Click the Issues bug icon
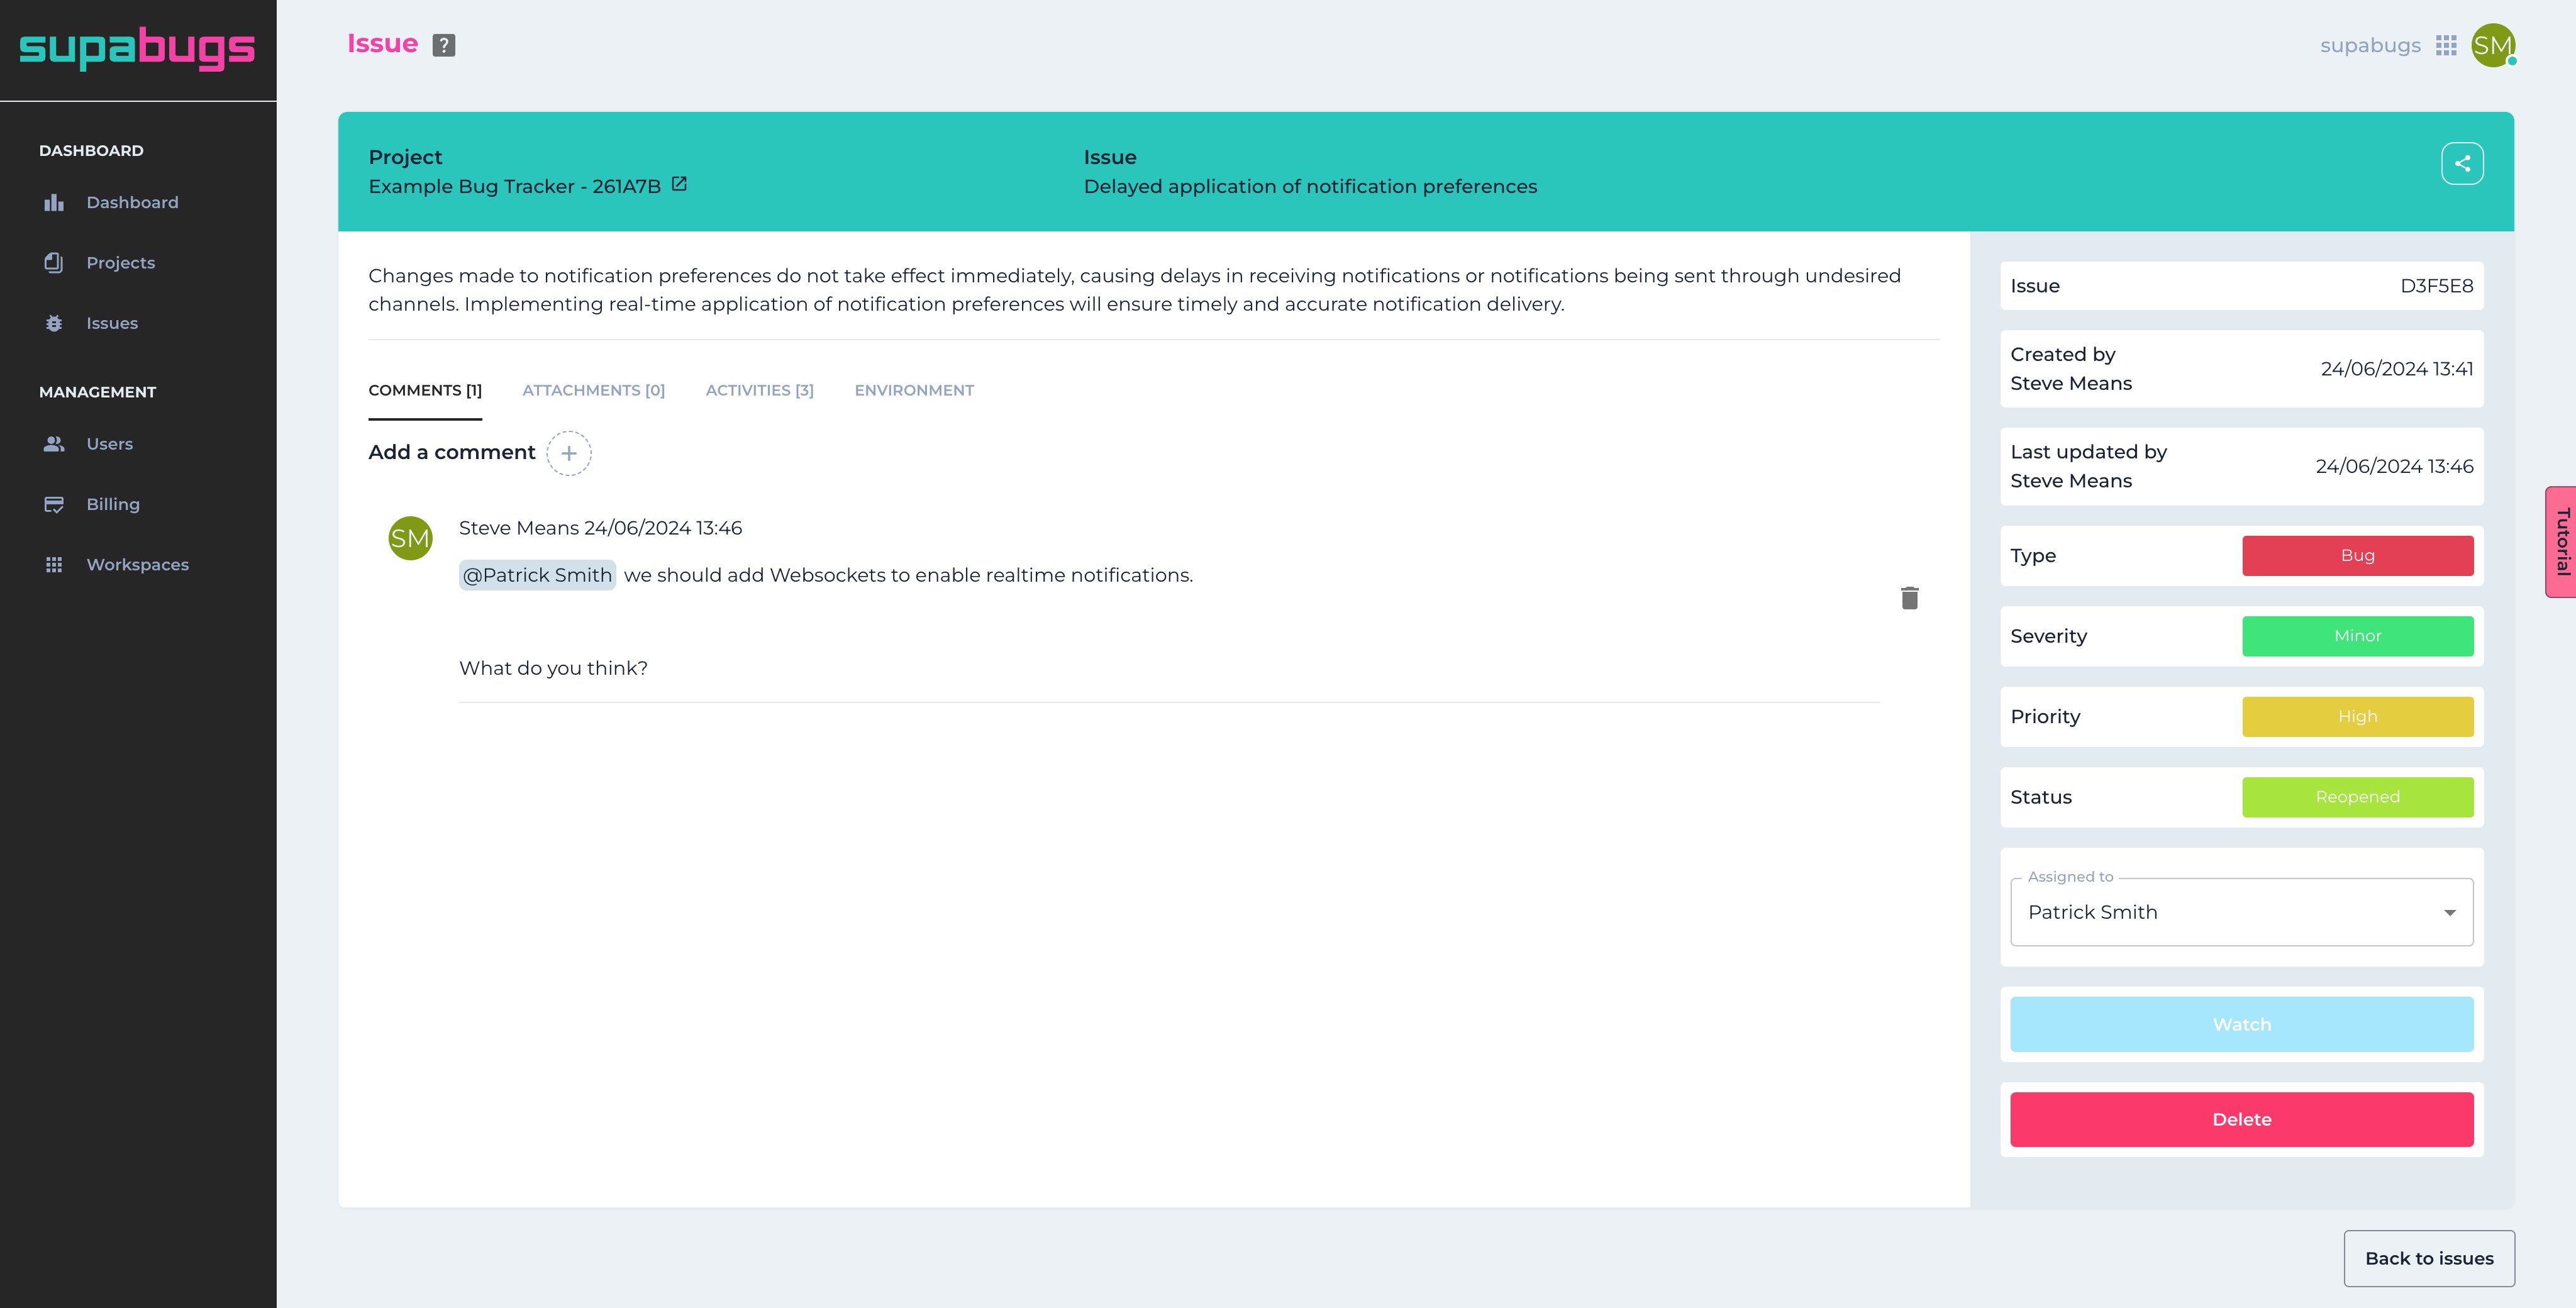Image resolution: width=2576 pixels, height=1308 pixels. pyautogui.click(x=54, y=323)
